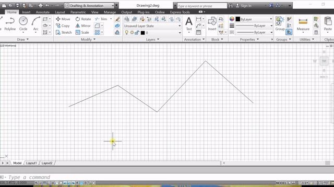Choose the Linear dimension tool

[x=198, y=19]
